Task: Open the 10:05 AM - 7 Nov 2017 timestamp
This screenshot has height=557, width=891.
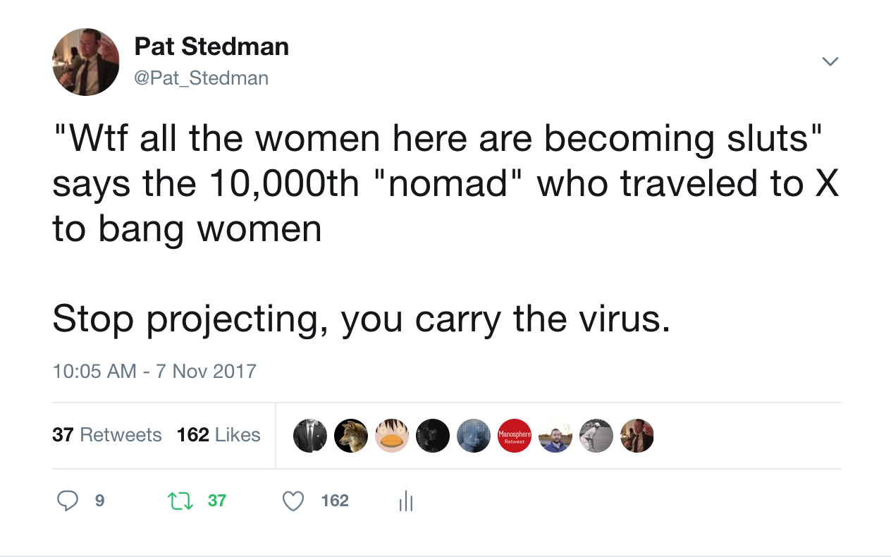Action: coord(154,371)
